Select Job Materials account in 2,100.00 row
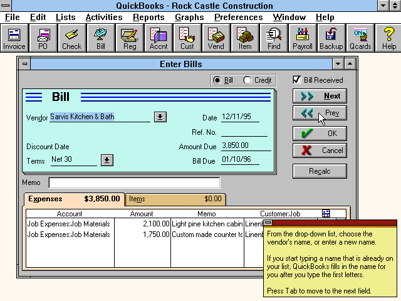The height and width of the screenshot is (301, 401). click(70, 224)
